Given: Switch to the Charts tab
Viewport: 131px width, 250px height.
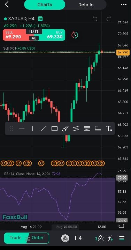Looking at the screenshot, I should coord(45,5).
